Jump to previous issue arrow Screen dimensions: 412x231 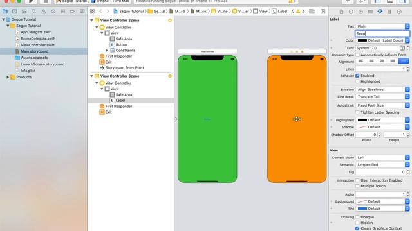coord(293,12)
